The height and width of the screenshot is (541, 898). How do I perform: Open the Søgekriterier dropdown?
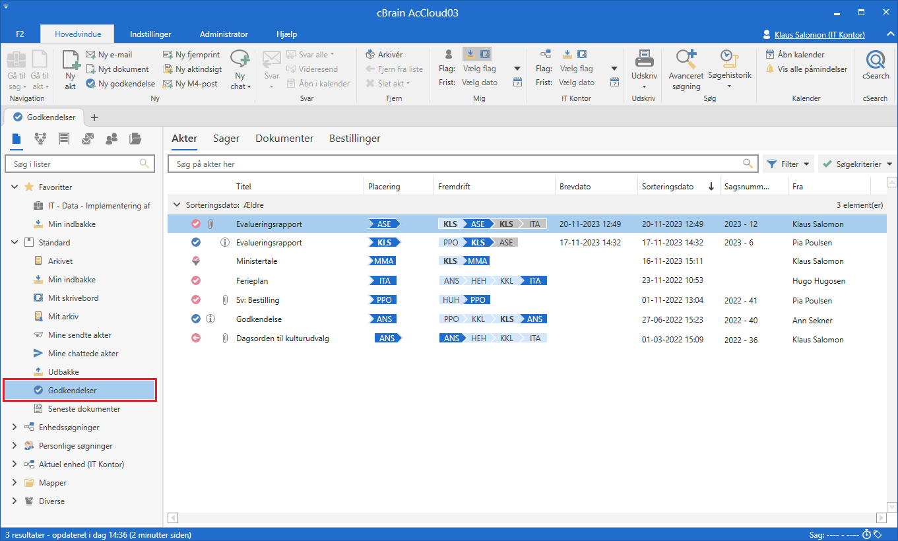(x=857, y=164)
